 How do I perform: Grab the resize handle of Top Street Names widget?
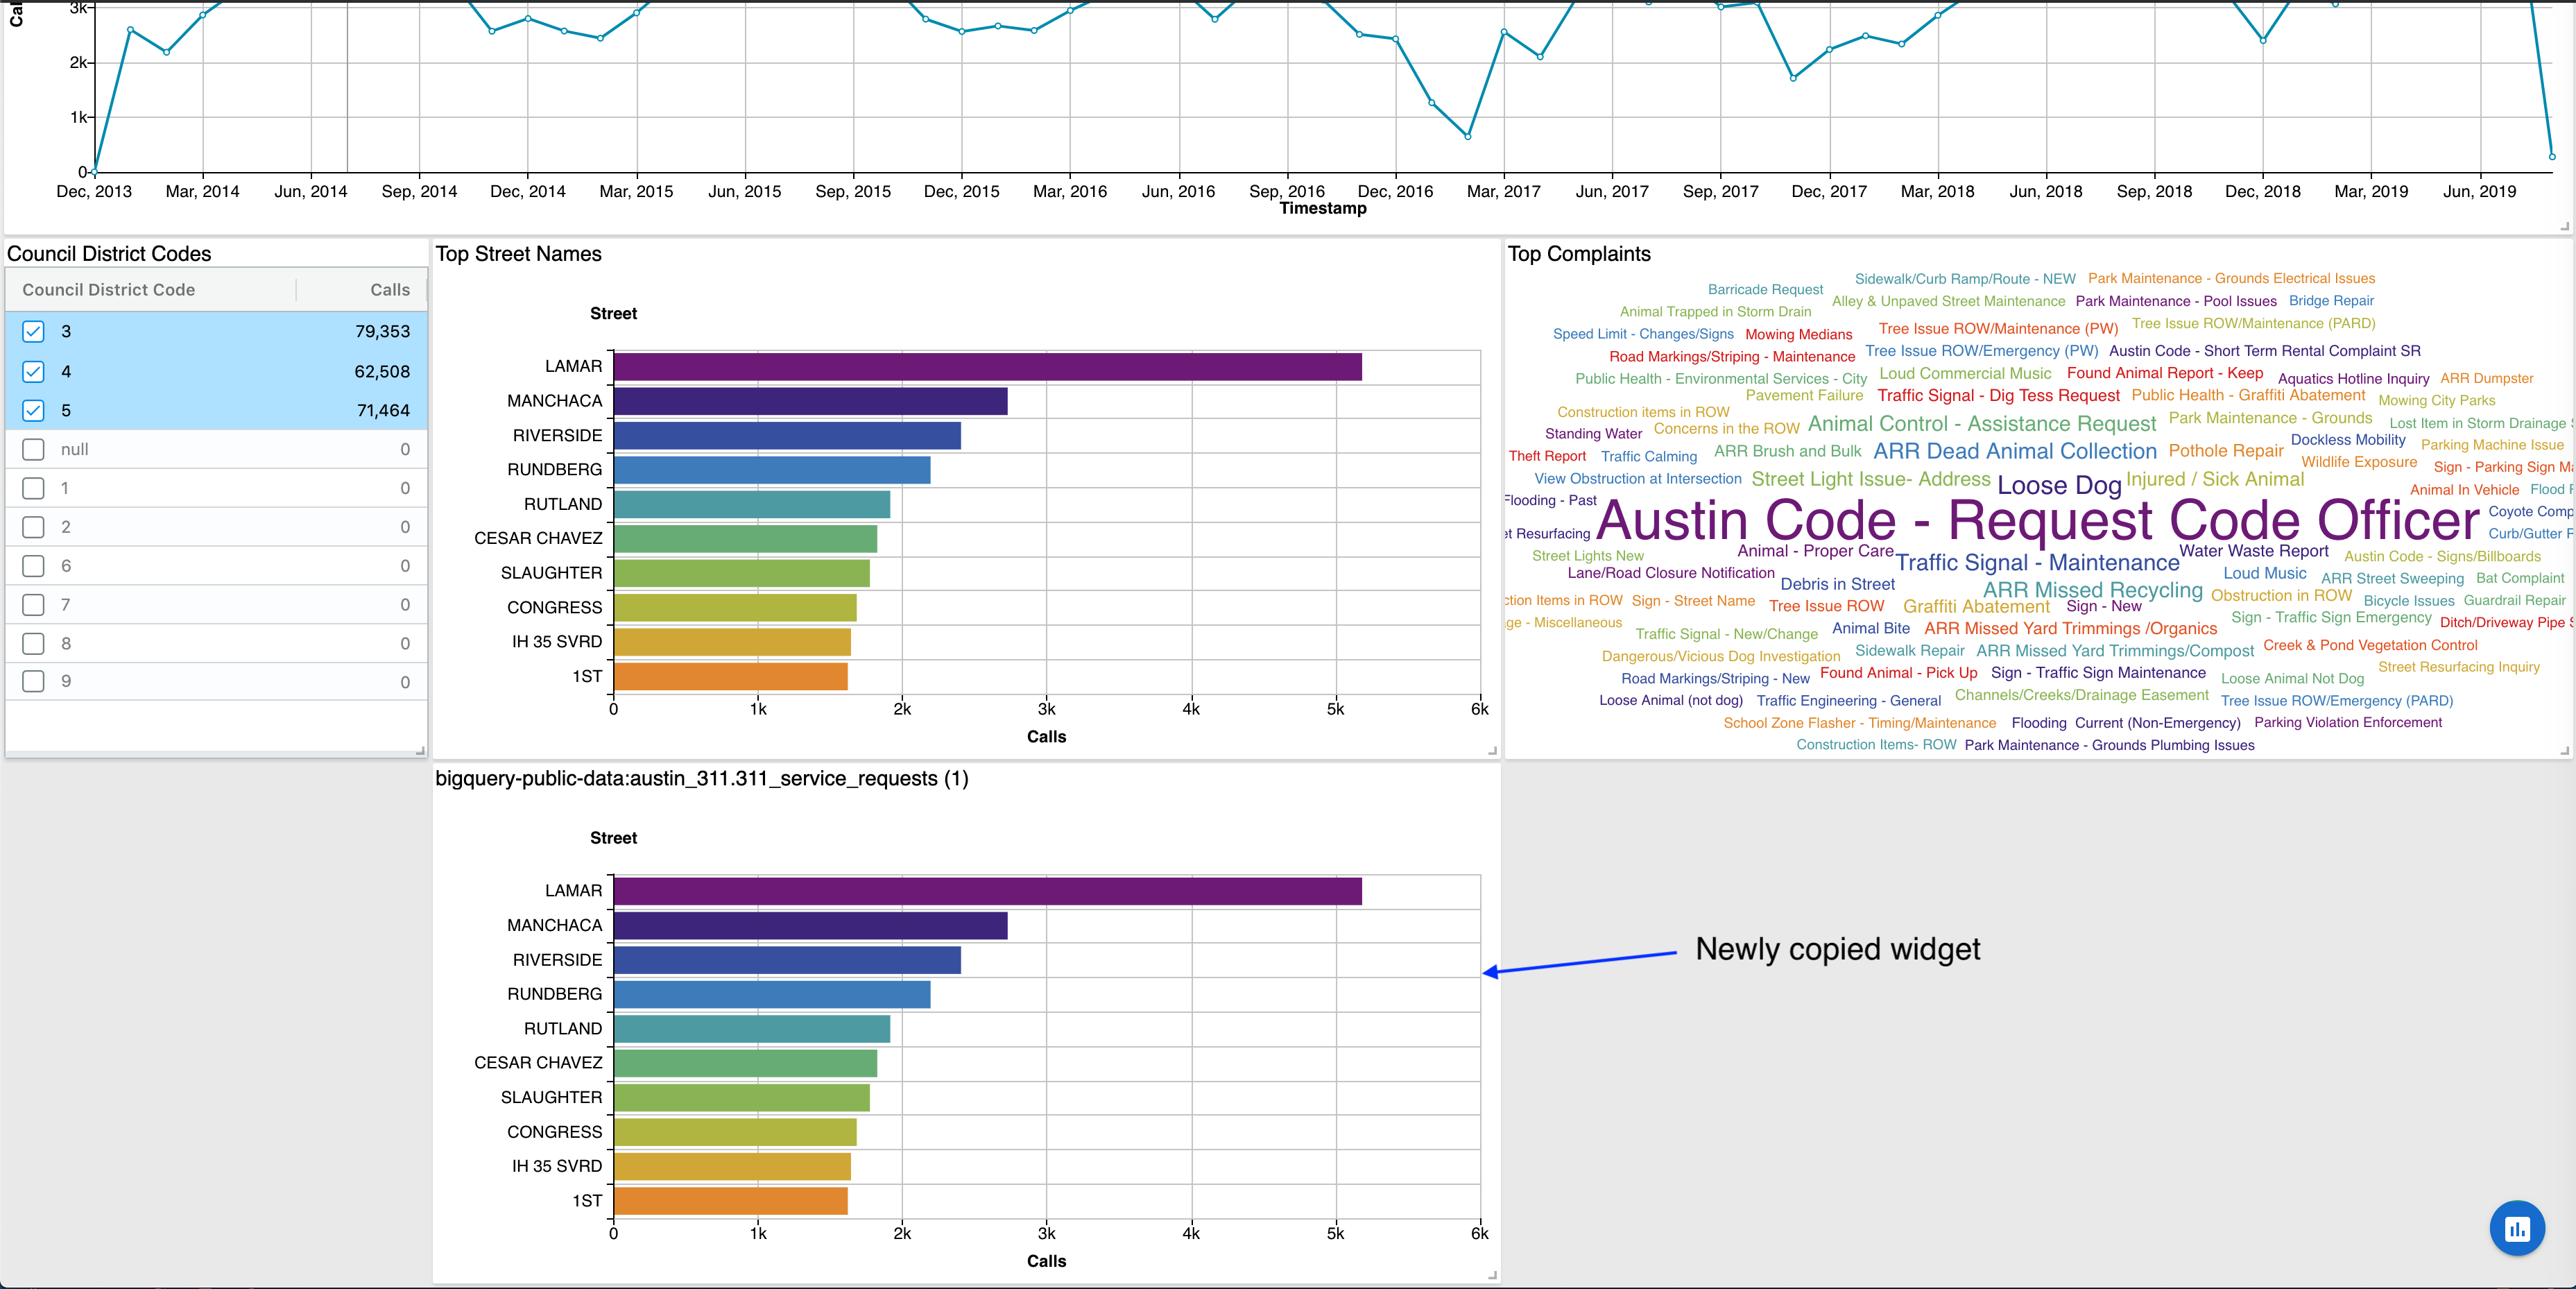click(1492, 750)
